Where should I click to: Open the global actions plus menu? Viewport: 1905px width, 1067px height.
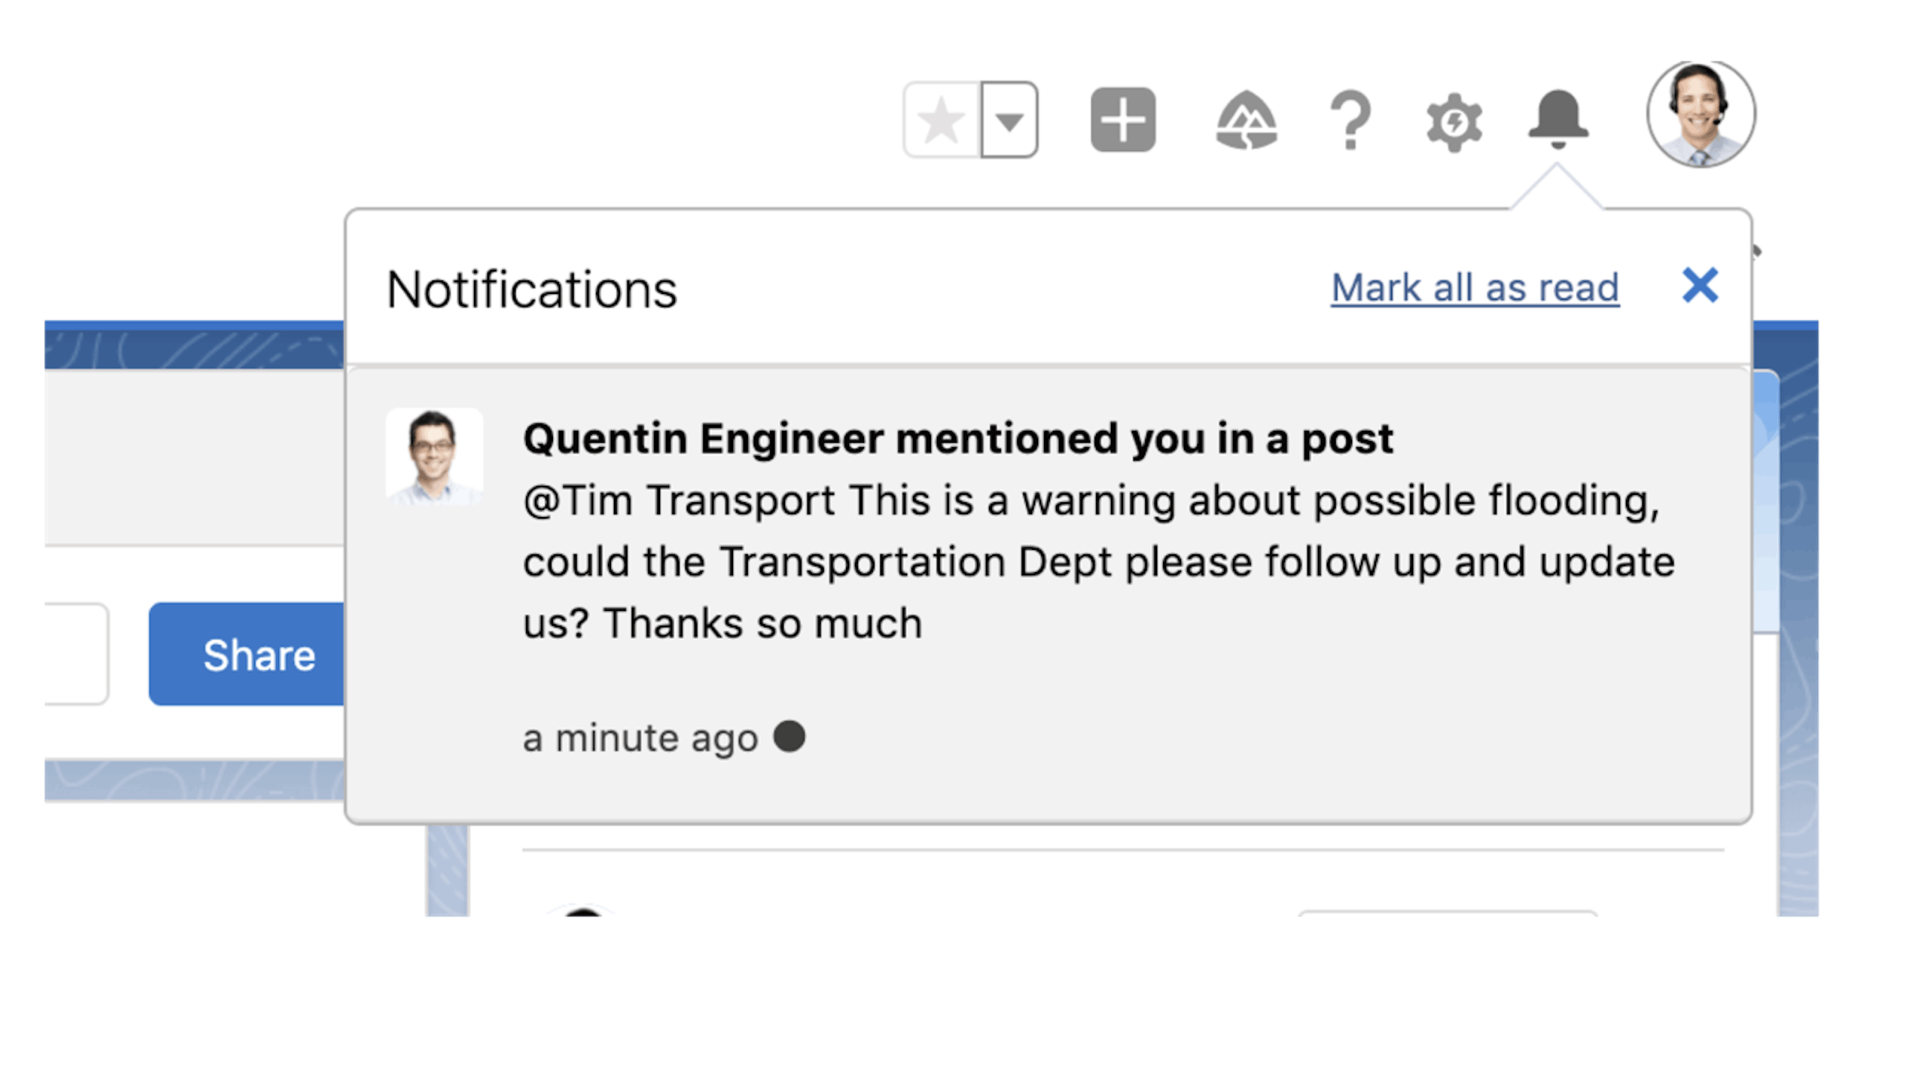click(1122, 121)
